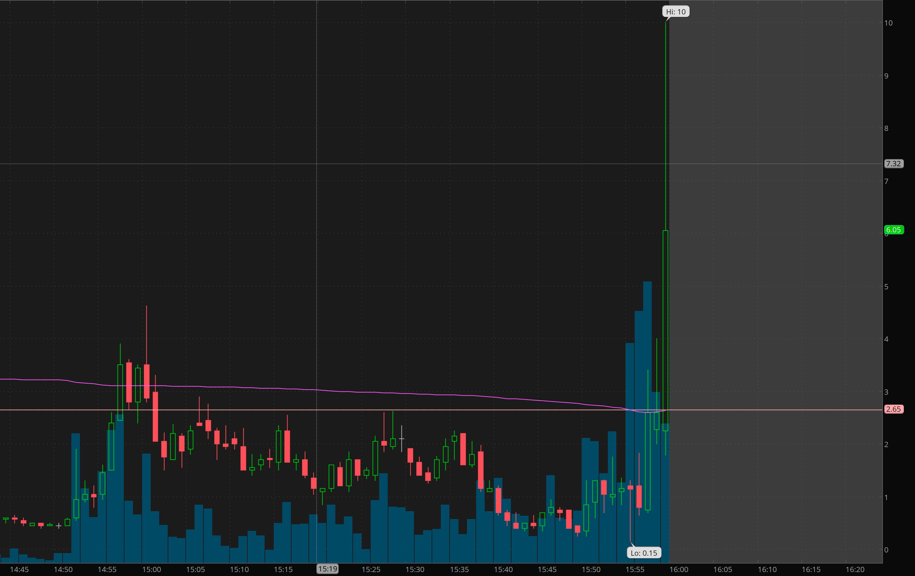Click the 14:45 time axis label
915x576 pixels.
(19, 569)
